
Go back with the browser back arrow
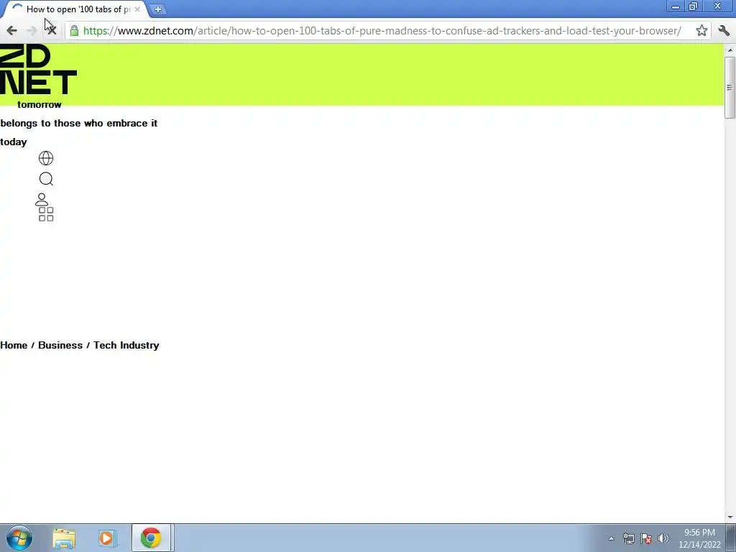pos(11,31)
